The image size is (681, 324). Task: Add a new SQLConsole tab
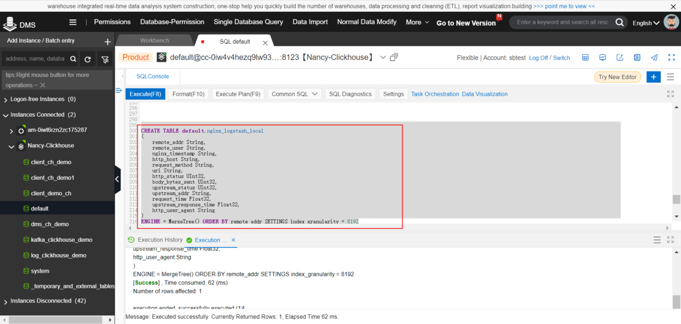[x=654, y=77]
